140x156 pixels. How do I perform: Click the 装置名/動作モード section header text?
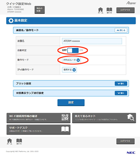27,30
